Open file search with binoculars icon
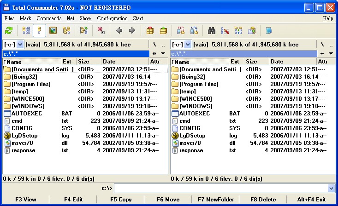The width and height of the screenshot is (338, 206). click(212, 30)
